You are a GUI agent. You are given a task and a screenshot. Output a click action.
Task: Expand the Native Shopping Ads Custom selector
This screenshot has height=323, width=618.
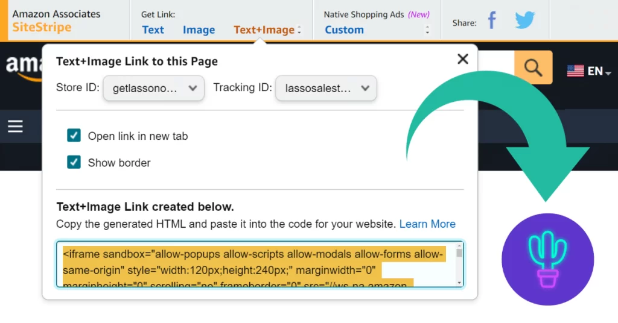(x=427, y=30)
